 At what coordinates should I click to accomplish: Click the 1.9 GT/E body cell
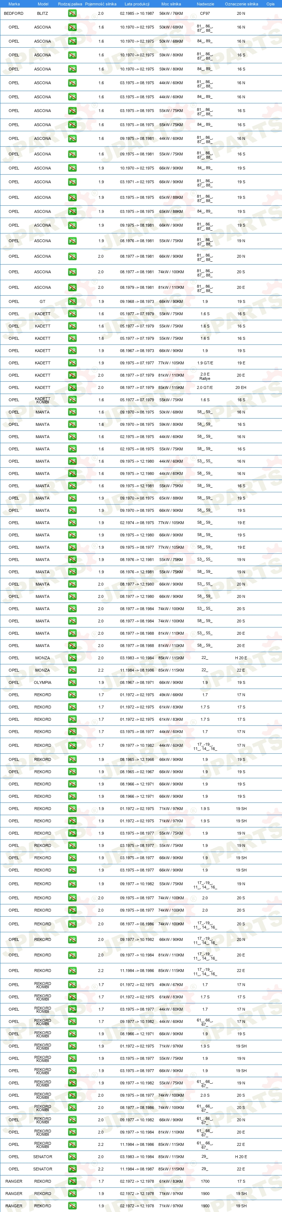click(205, 363)
